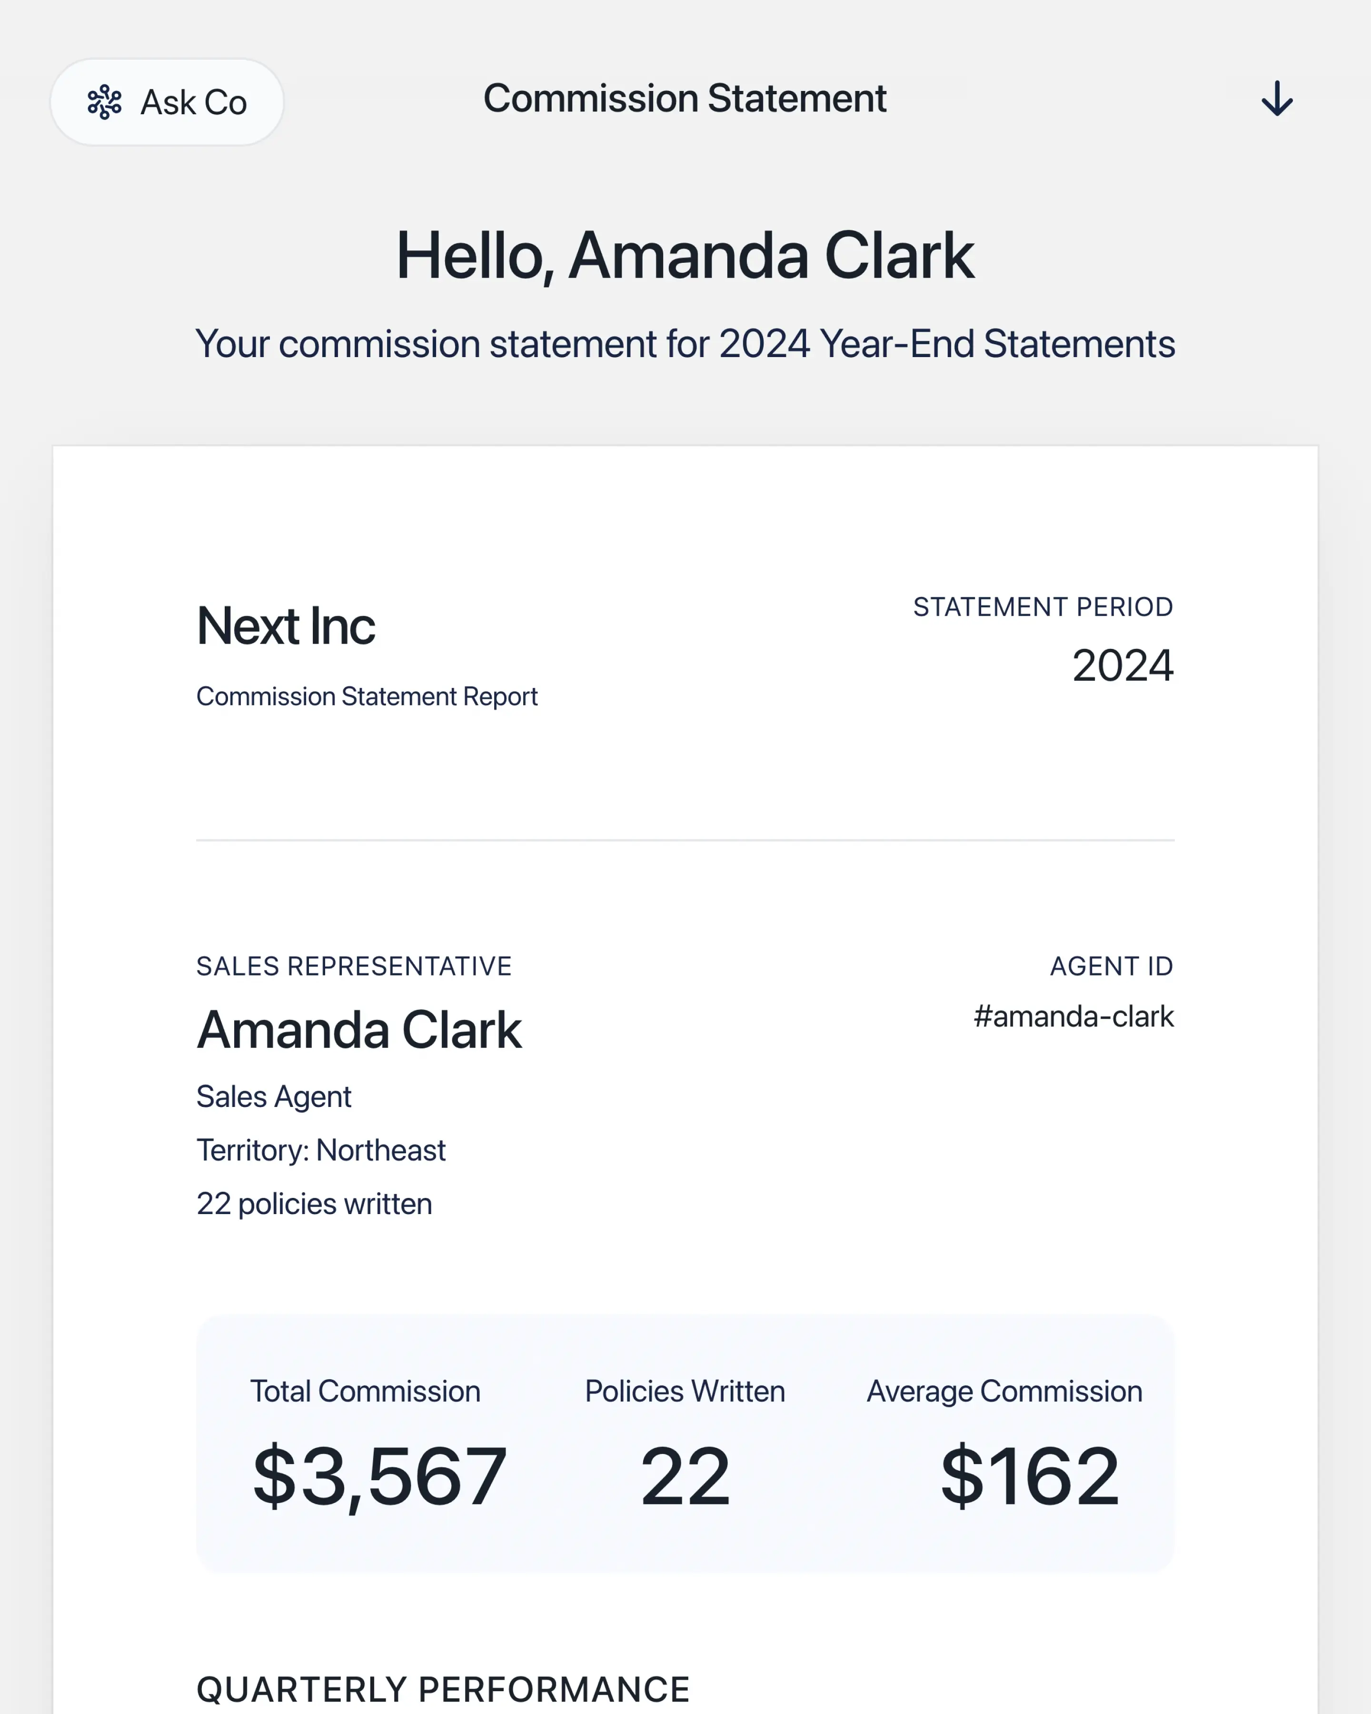This screenshot has width=1371, height=1714.
Task: Click the Ask Co sparkle icon
Action: [104, 102]
